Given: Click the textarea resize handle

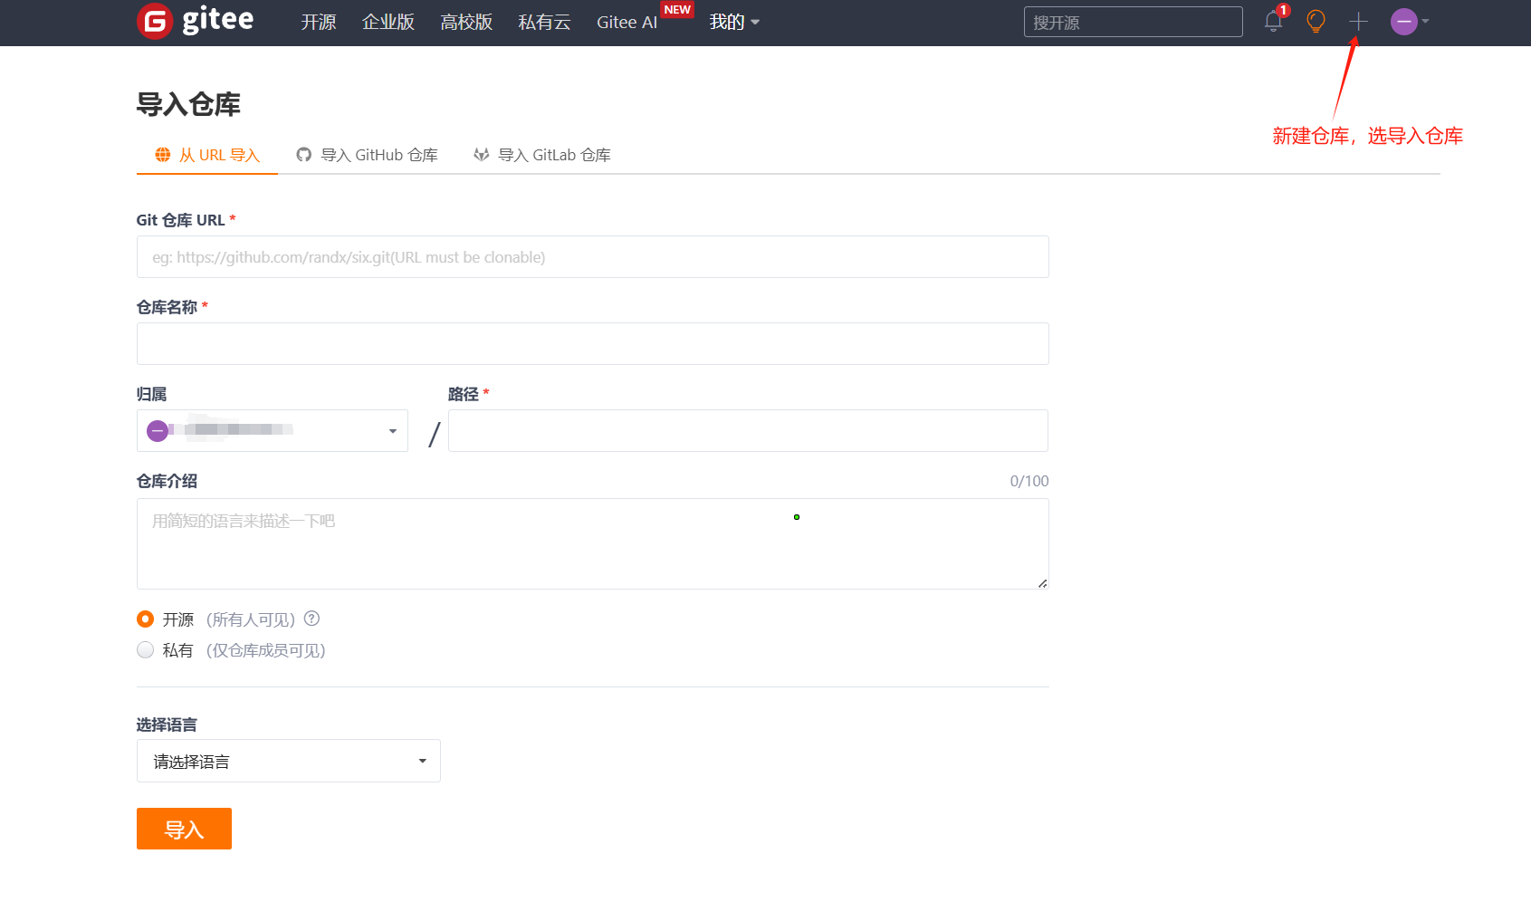Looking at the screenshot, I should [1043, 583].
